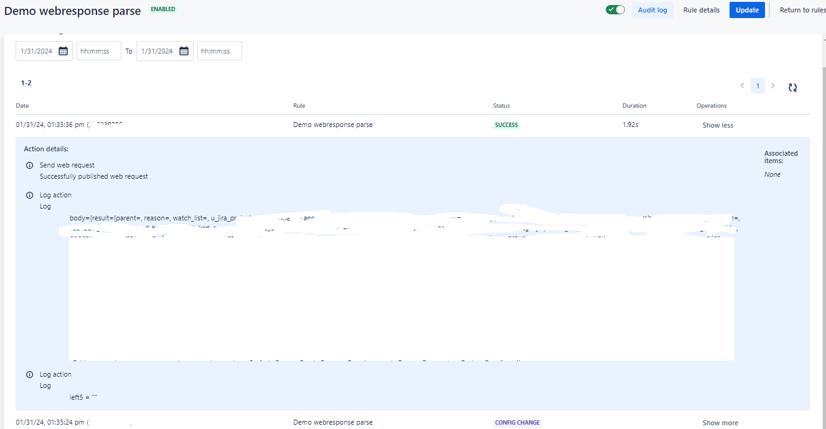The height and width of the screenshot is (429, 826).
Task: Click the page title 'Demo webresponse parse'
Action: pyautogui.click(x=73, y=11)
